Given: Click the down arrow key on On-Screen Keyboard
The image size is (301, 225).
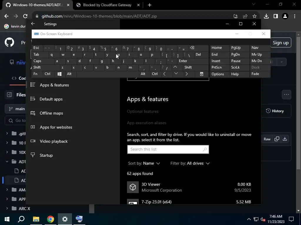Looking at the screenshot, I should click(x=176, y=74).
